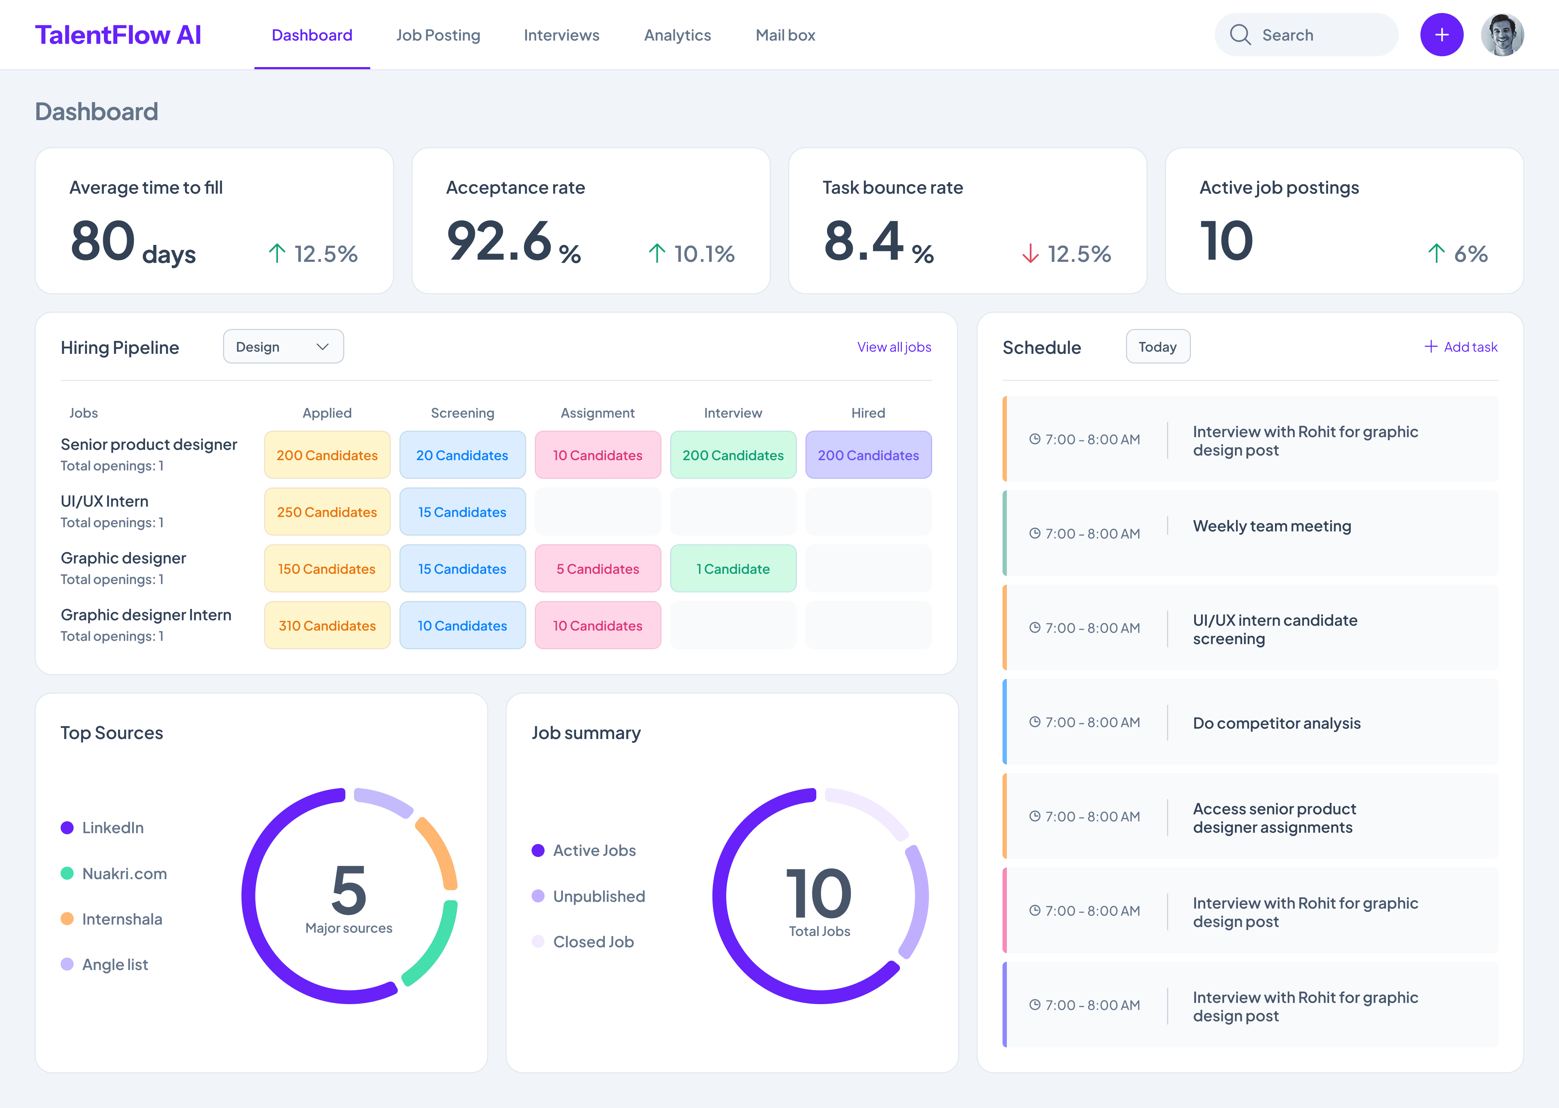Click the red down arrow for Task bounce rate
This screenshot has height=1108, width=1559.
click(x=1030, y=254)
